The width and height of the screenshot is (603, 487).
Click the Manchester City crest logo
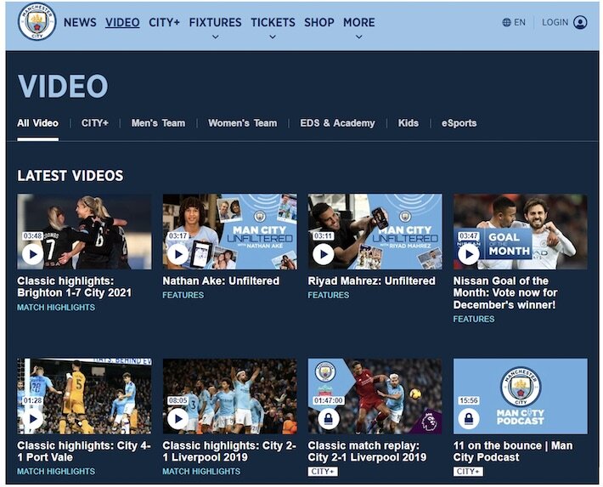pyautogui.click(x=37, y=22)
